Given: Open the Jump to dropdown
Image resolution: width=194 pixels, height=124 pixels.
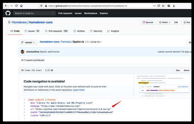Looking at the screenshot, I should [x=94, y=42].
